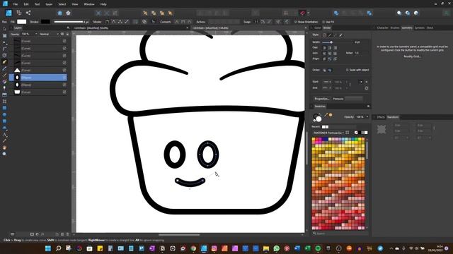Open the layer cog settings in Layers panel

tap(62, 34)
